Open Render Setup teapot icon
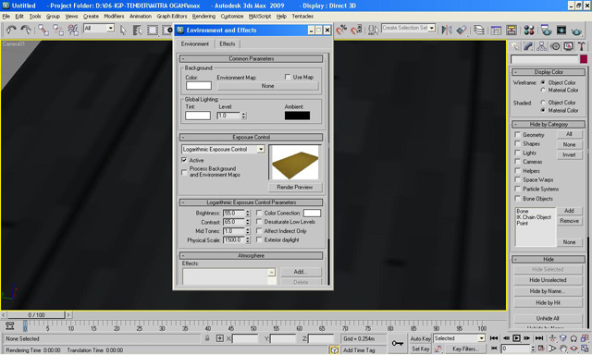 click(x=546, y=30)
